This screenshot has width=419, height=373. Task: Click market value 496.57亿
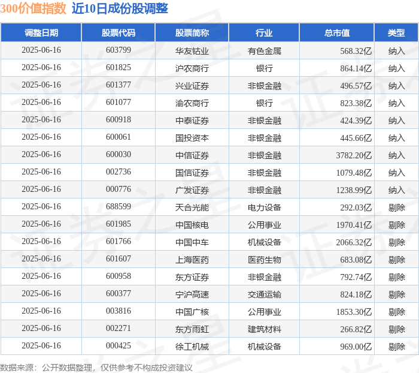[x=356, y=86]
